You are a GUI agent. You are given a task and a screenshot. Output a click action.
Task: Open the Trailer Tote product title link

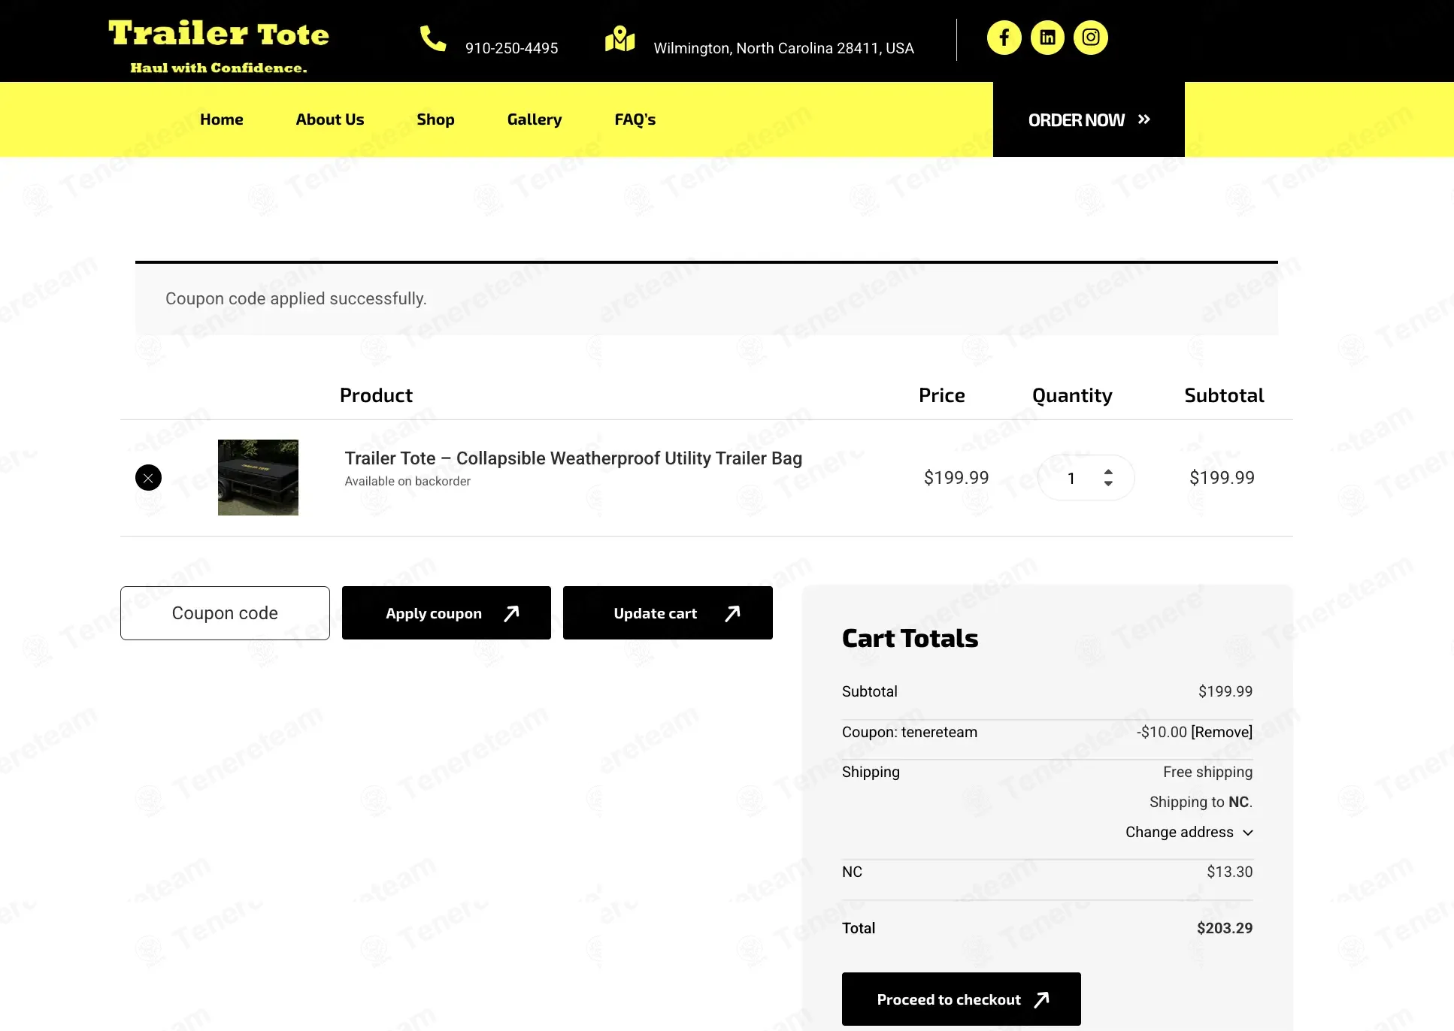point(574,458)
